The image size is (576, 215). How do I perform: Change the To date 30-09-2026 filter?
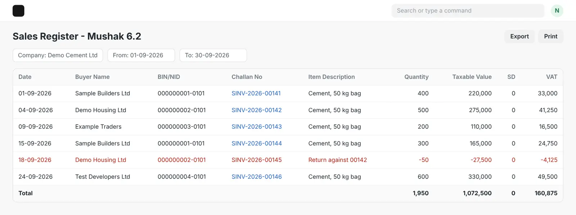[x=213, y=55]
